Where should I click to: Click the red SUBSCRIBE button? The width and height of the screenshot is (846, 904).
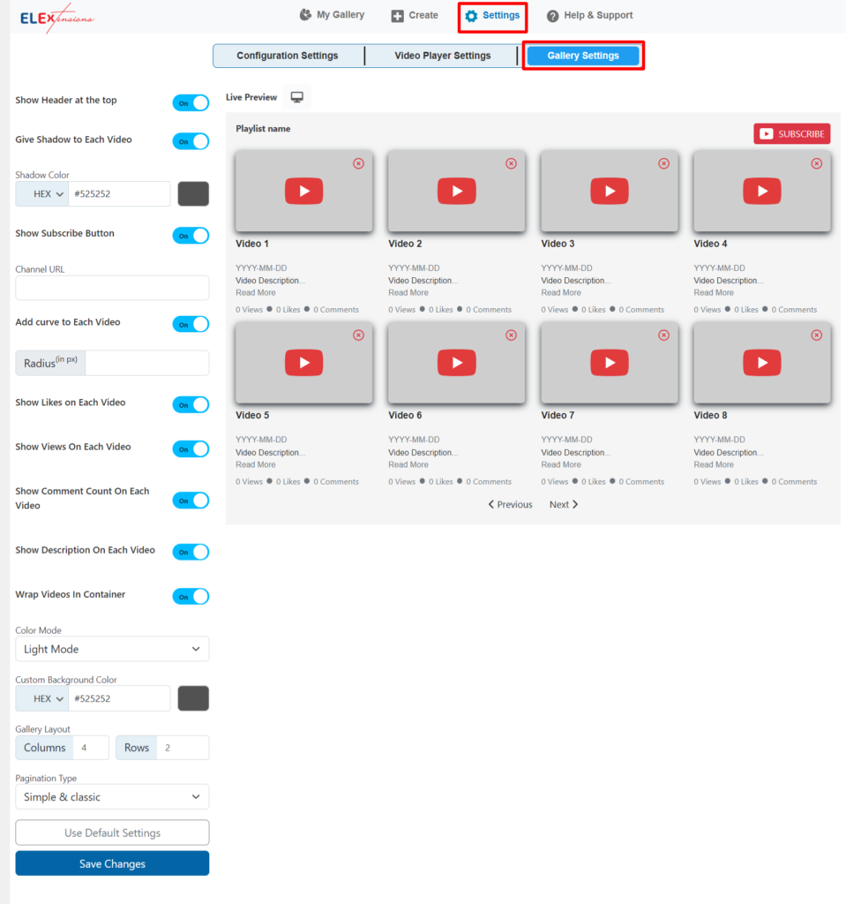(x=792, y=134)
